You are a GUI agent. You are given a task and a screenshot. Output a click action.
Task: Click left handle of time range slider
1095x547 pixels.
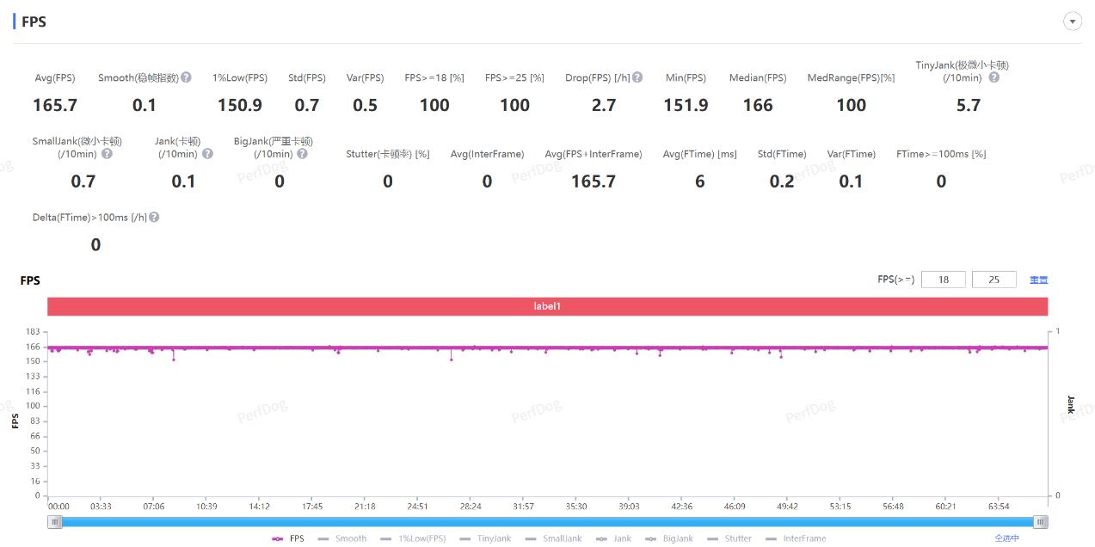click(x=55, y=521)
